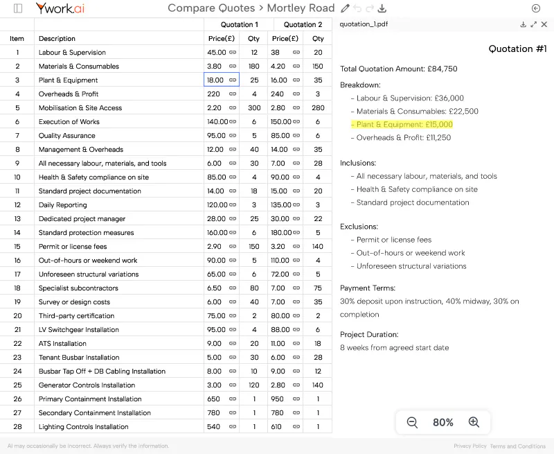
Task: Open source link for Daily Reporting Quotation 1 price
Action: pos(233,204)
